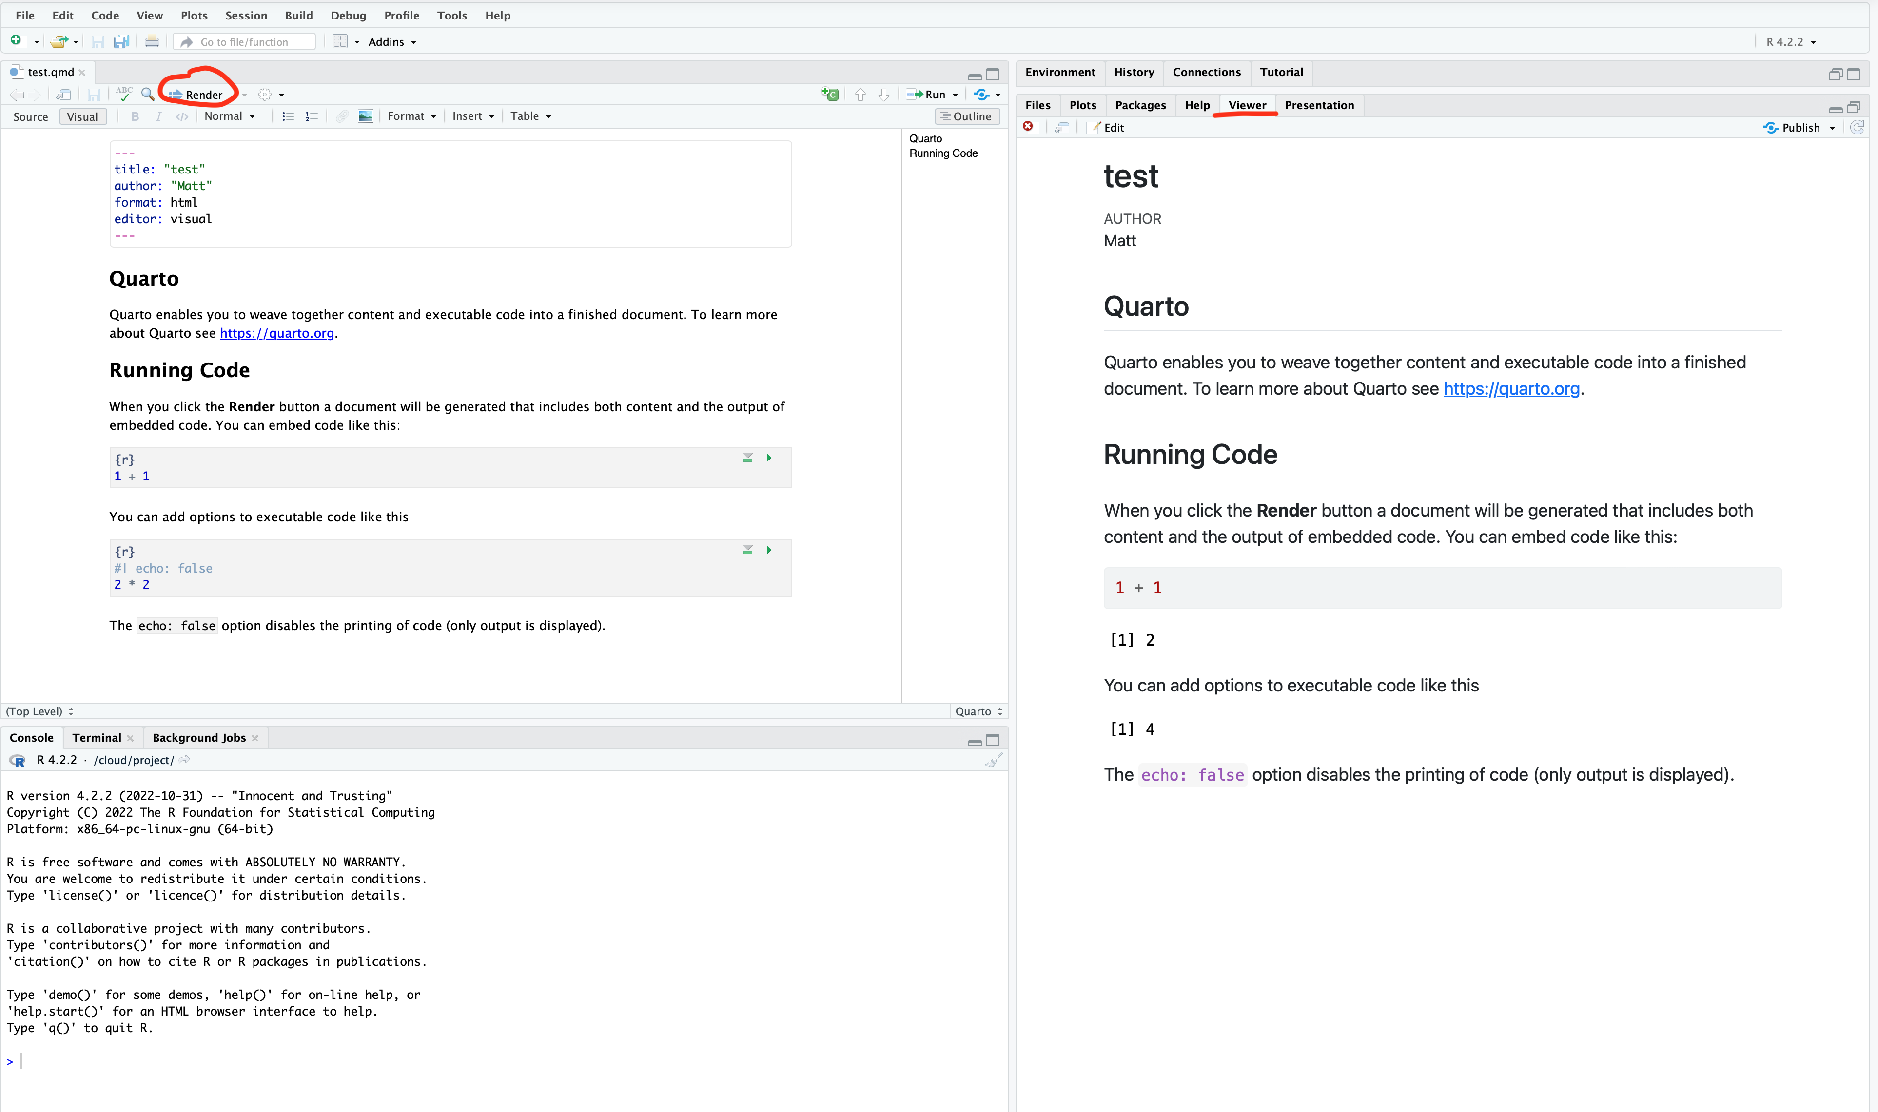Click the Save All documents icon
1878x1112 pixels.
[x=121, y=41]
